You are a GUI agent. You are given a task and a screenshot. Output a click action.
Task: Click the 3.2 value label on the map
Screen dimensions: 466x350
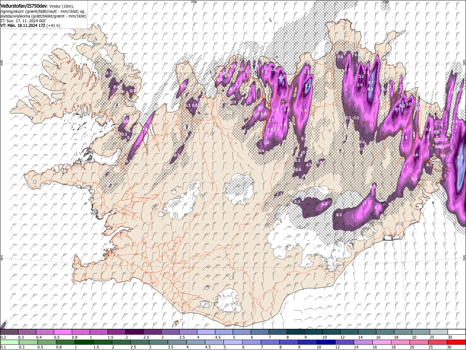click(x=361, y=77)
